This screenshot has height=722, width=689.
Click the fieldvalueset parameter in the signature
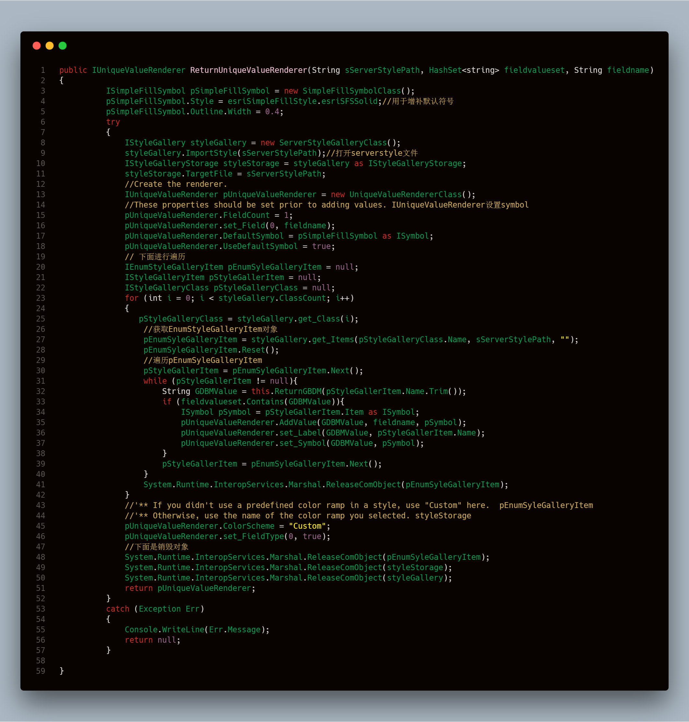pos(534,70)
